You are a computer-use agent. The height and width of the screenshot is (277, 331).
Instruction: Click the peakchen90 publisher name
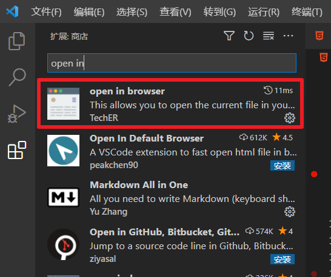point(114,165)
